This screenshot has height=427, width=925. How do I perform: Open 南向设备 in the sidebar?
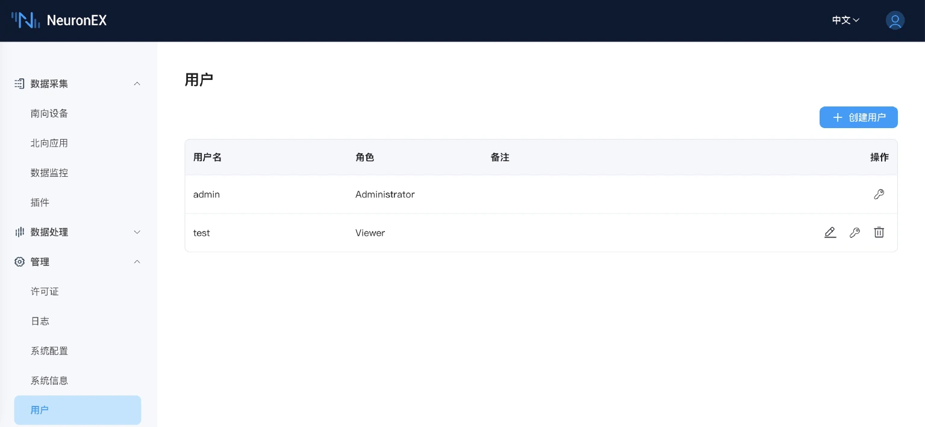[x=49, y=114]
